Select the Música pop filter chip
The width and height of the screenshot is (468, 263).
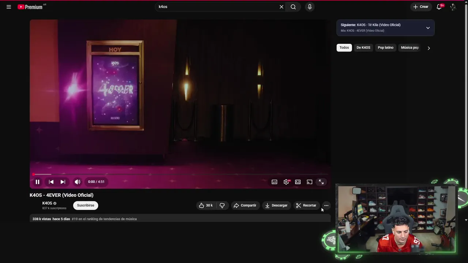[409, 47]
